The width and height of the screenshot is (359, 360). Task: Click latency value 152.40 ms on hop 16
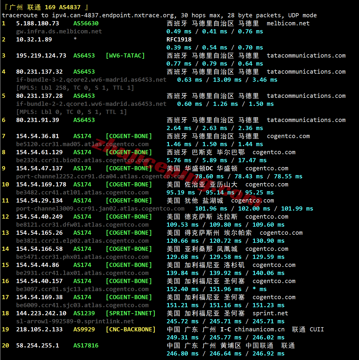pyautogui.click(x=183, y=289)
